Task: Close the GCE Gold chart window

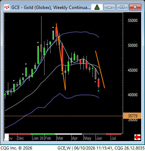Action: pos(135,7)
